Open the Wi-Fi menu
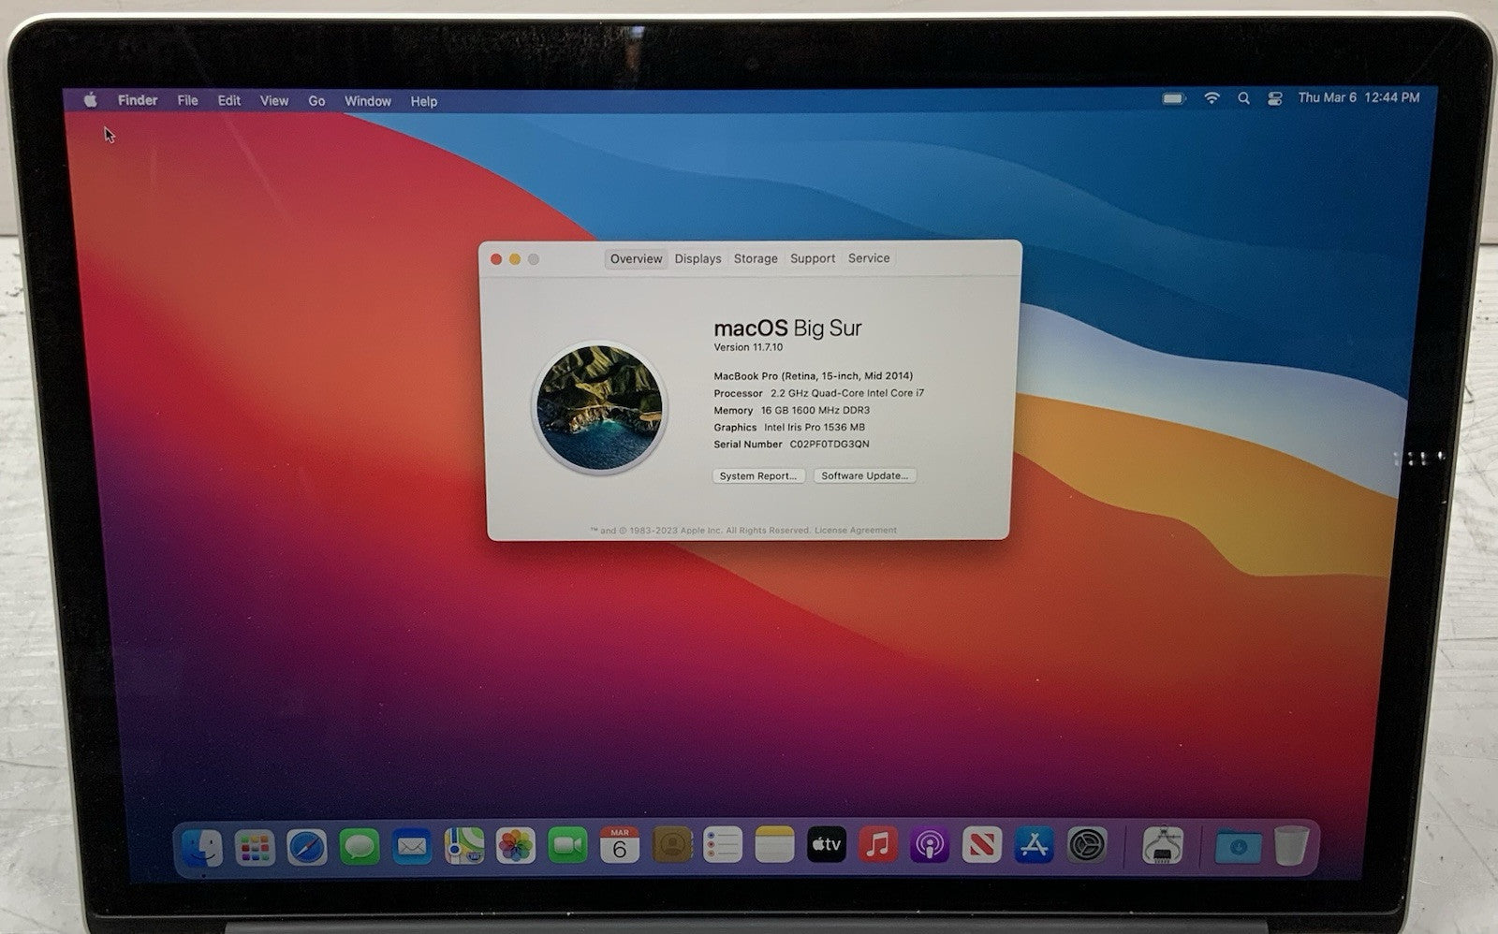Screen dimensions: 1498x934 (x=1212, y=97)
